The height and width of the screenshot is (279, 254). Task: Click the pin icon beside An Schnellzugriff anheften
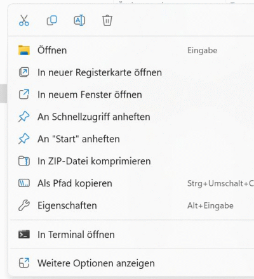coord(24,117)
